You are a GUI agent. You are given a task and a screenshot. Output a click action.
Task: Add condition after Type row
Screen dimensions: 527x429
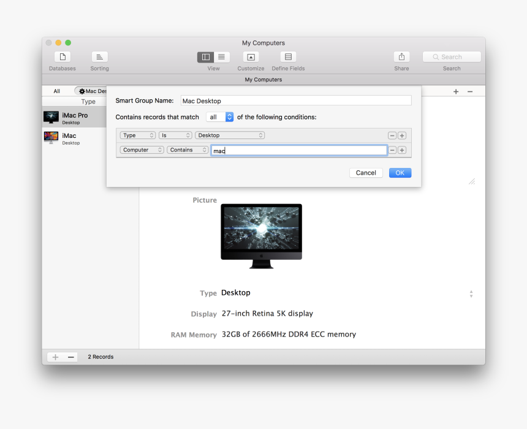pyautogui.click(x=401, y=135)
